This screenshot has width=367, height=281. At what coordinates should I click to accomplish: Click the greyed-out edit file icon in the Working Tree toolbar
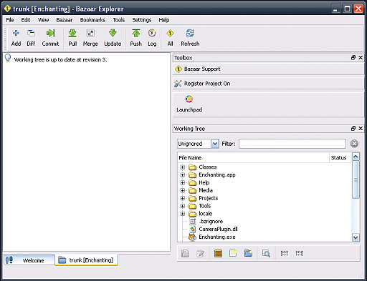coord(200,253)
